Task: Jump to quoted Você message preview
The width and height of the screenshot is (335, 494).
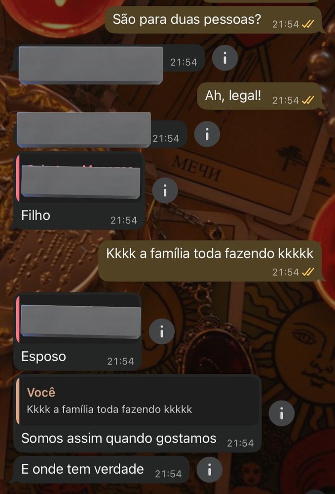Action: click(x=138, y=401)
